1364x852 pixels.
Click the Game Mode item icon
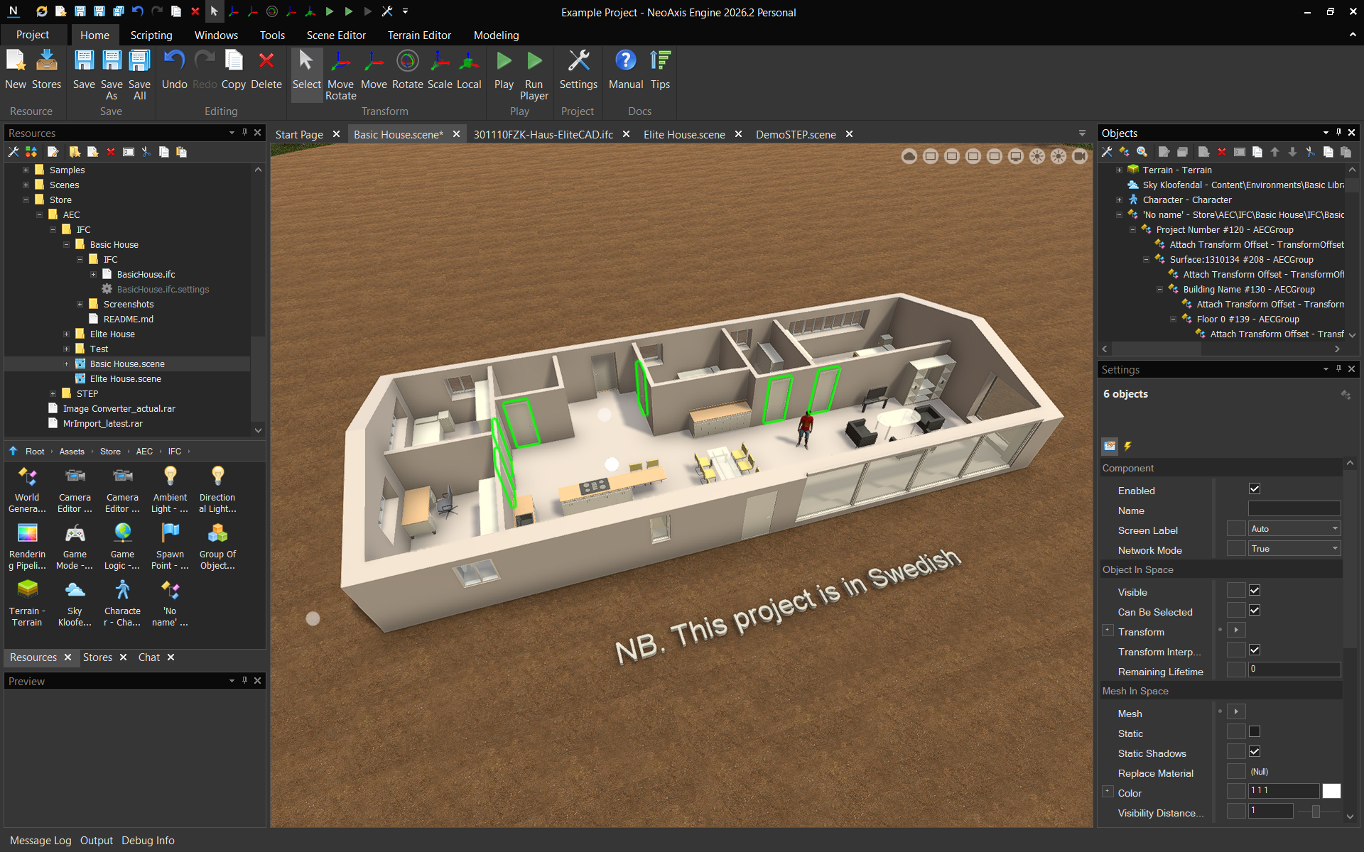[75, 546]
